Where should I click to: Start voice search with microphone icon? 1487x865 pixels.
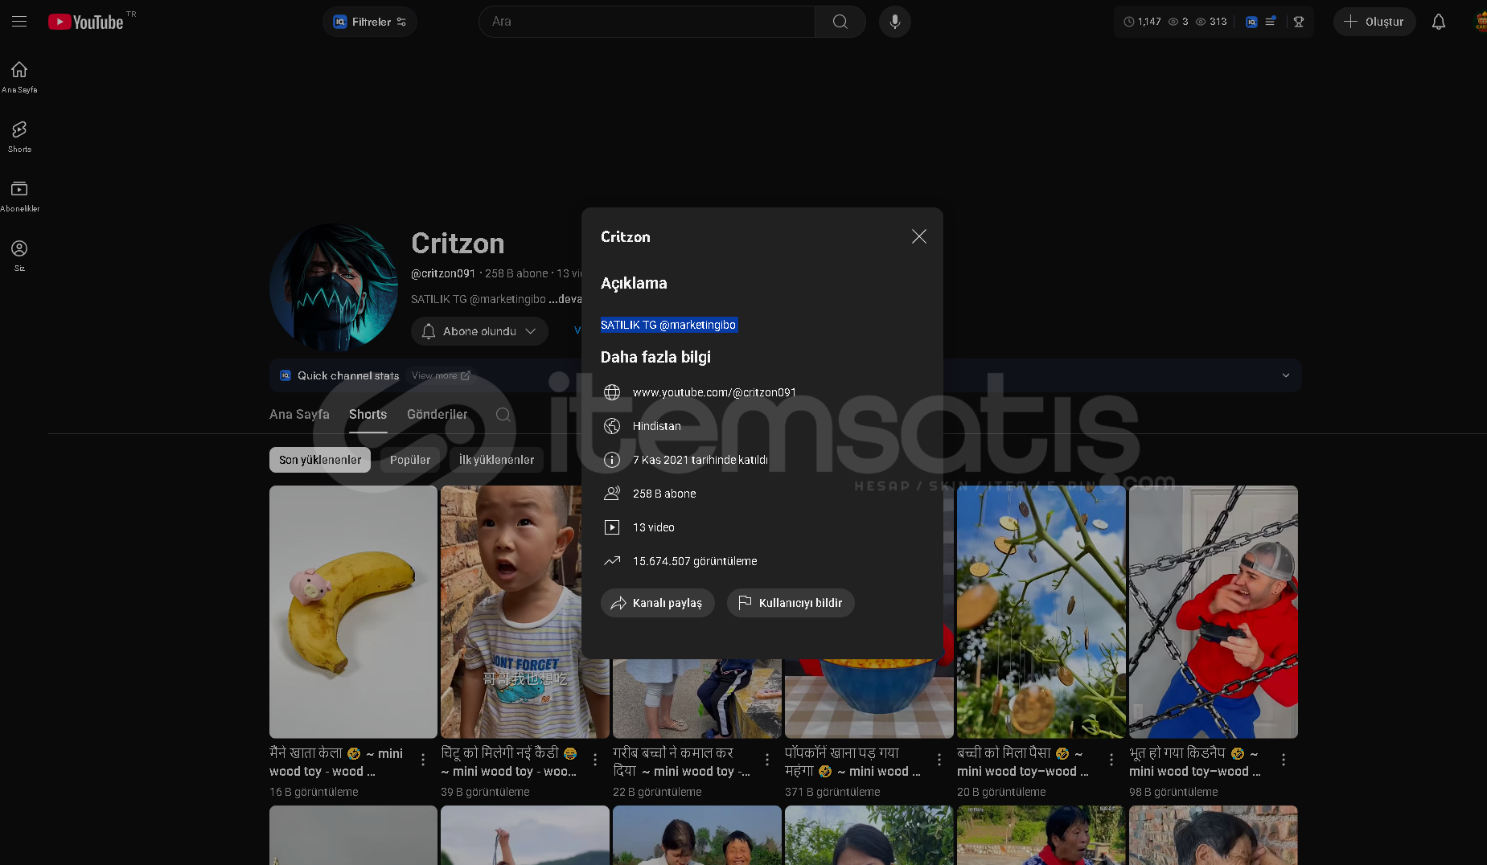[x=894, y=22]
